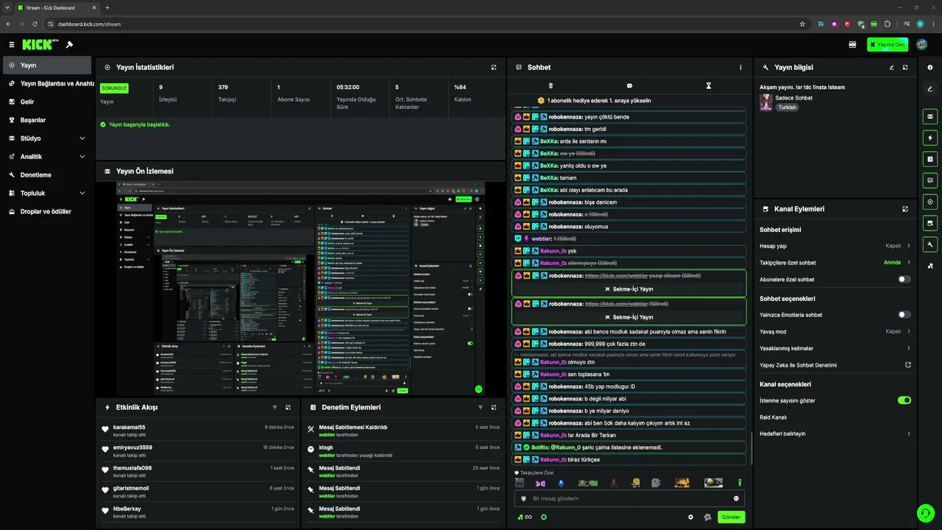Toggle the channel actions icon in the right rail
The image size is (942, 530).
tap(930, 223)
